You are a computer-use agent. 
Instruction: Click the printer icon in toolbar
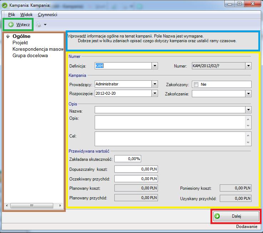[39, 25]
